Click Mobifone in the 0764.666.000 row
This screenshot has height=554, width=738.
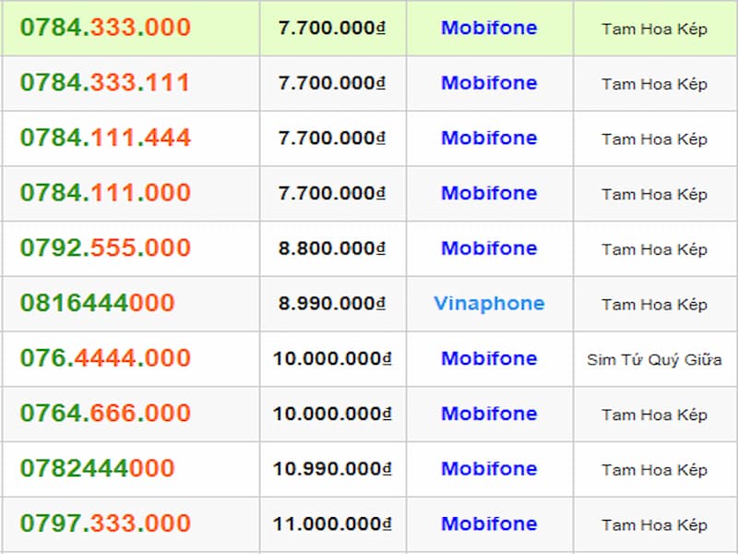(x=489, y=414)
